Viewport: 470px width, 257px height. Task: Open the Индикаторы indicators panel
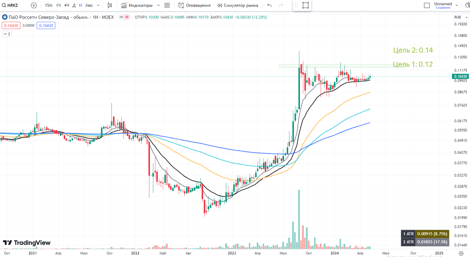(137, 5)
